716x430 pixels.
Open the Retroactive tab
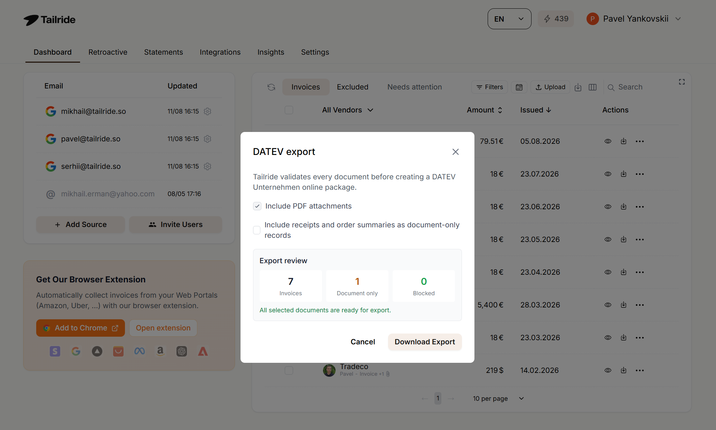(x=108, y=52)
